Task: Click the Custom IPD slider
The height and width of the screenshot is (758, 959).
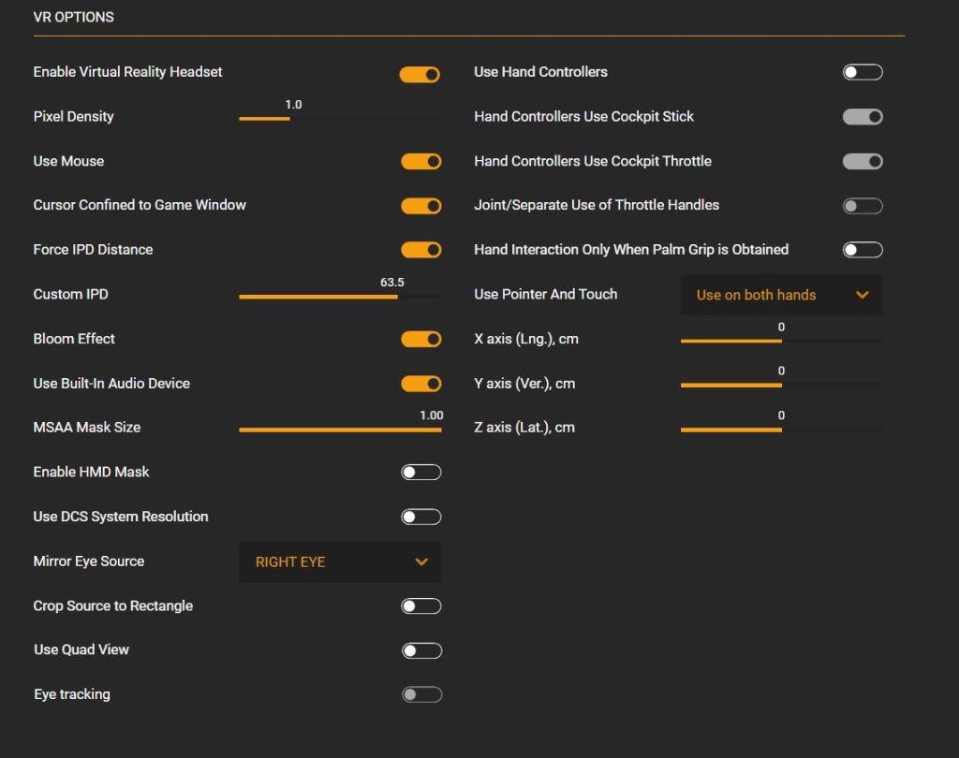Action: (x=340, y=297)
